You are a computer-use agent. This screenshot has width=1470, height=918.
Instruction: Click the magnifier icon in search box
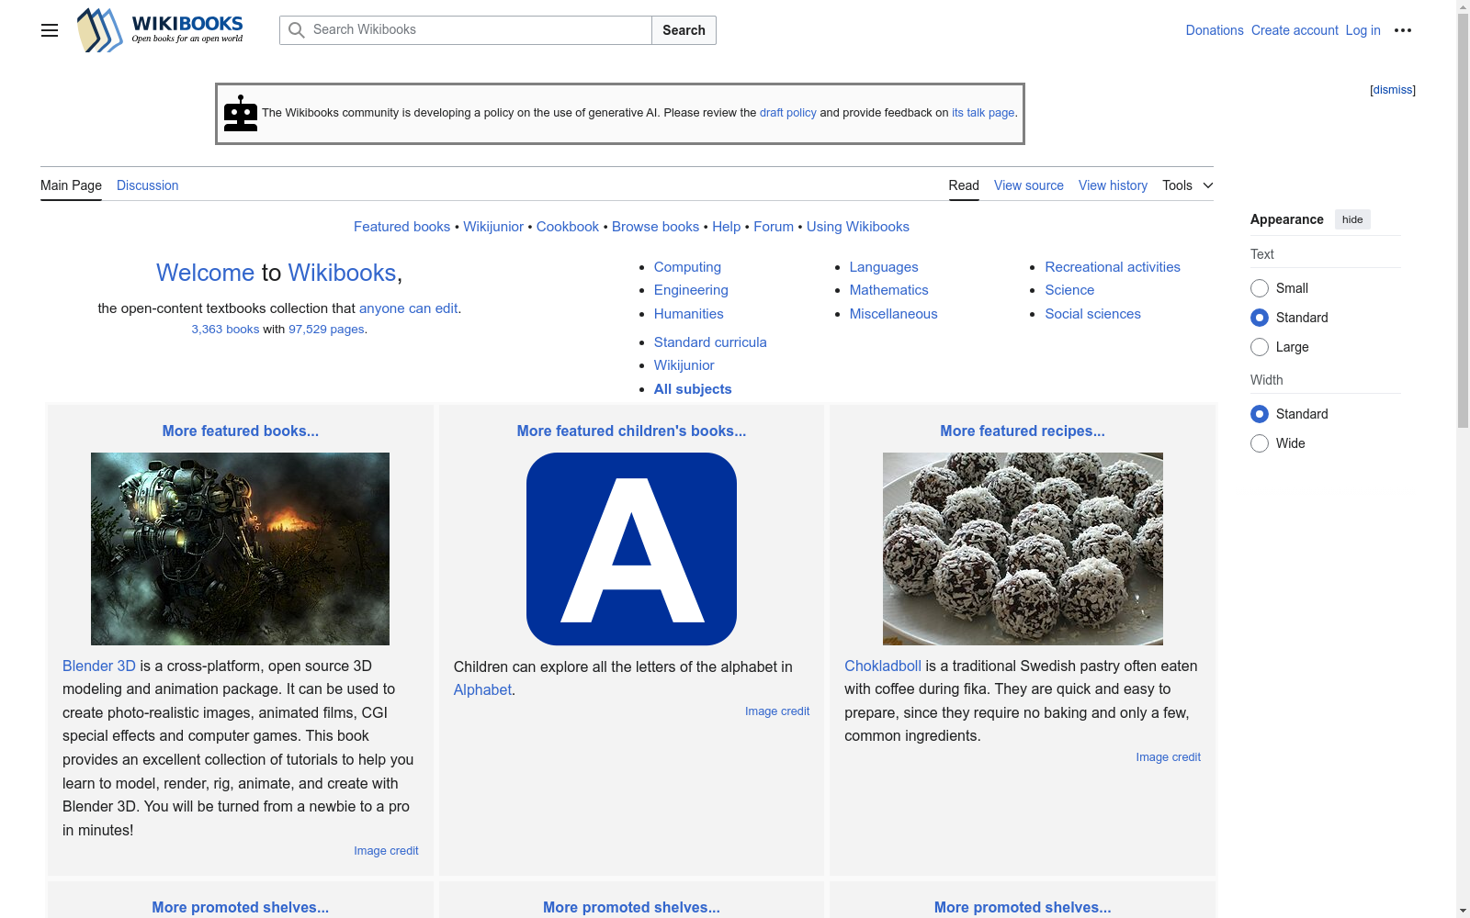296,30
